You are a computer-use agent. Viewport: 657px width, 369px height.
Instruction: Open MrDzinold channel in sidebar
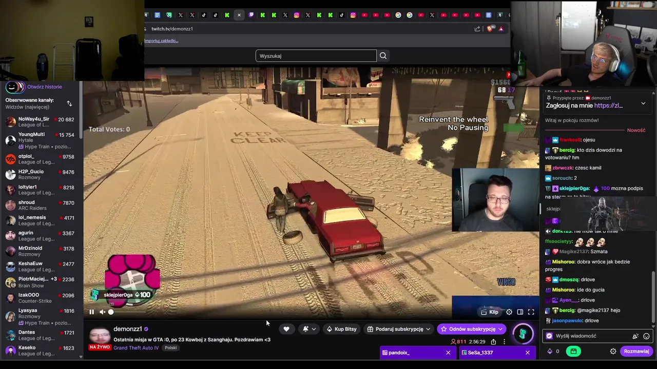(x=41, y=251)
